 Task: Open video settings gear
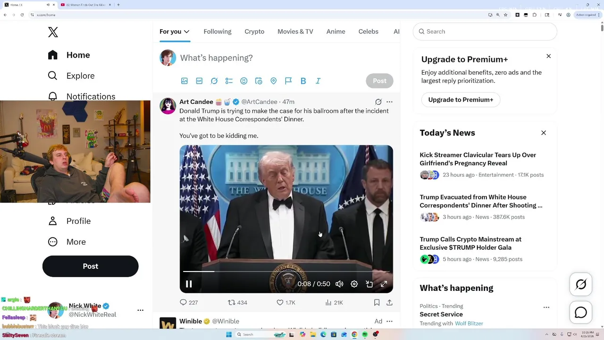pyautogui.click(x=354, y=284)
